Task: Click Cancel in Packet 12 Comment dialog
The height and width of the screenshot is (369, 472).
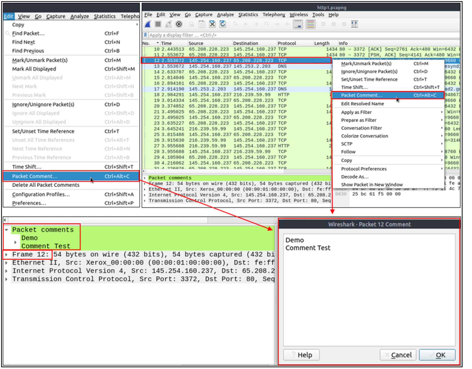Action: coord(398,355)
